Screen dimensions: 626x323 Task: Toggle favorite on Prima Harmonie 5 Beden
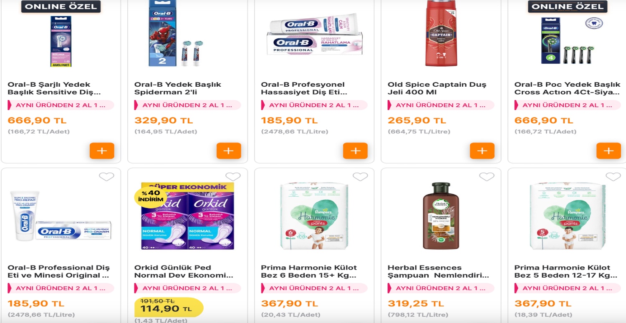pyautogui.click(x=613, y=177)
